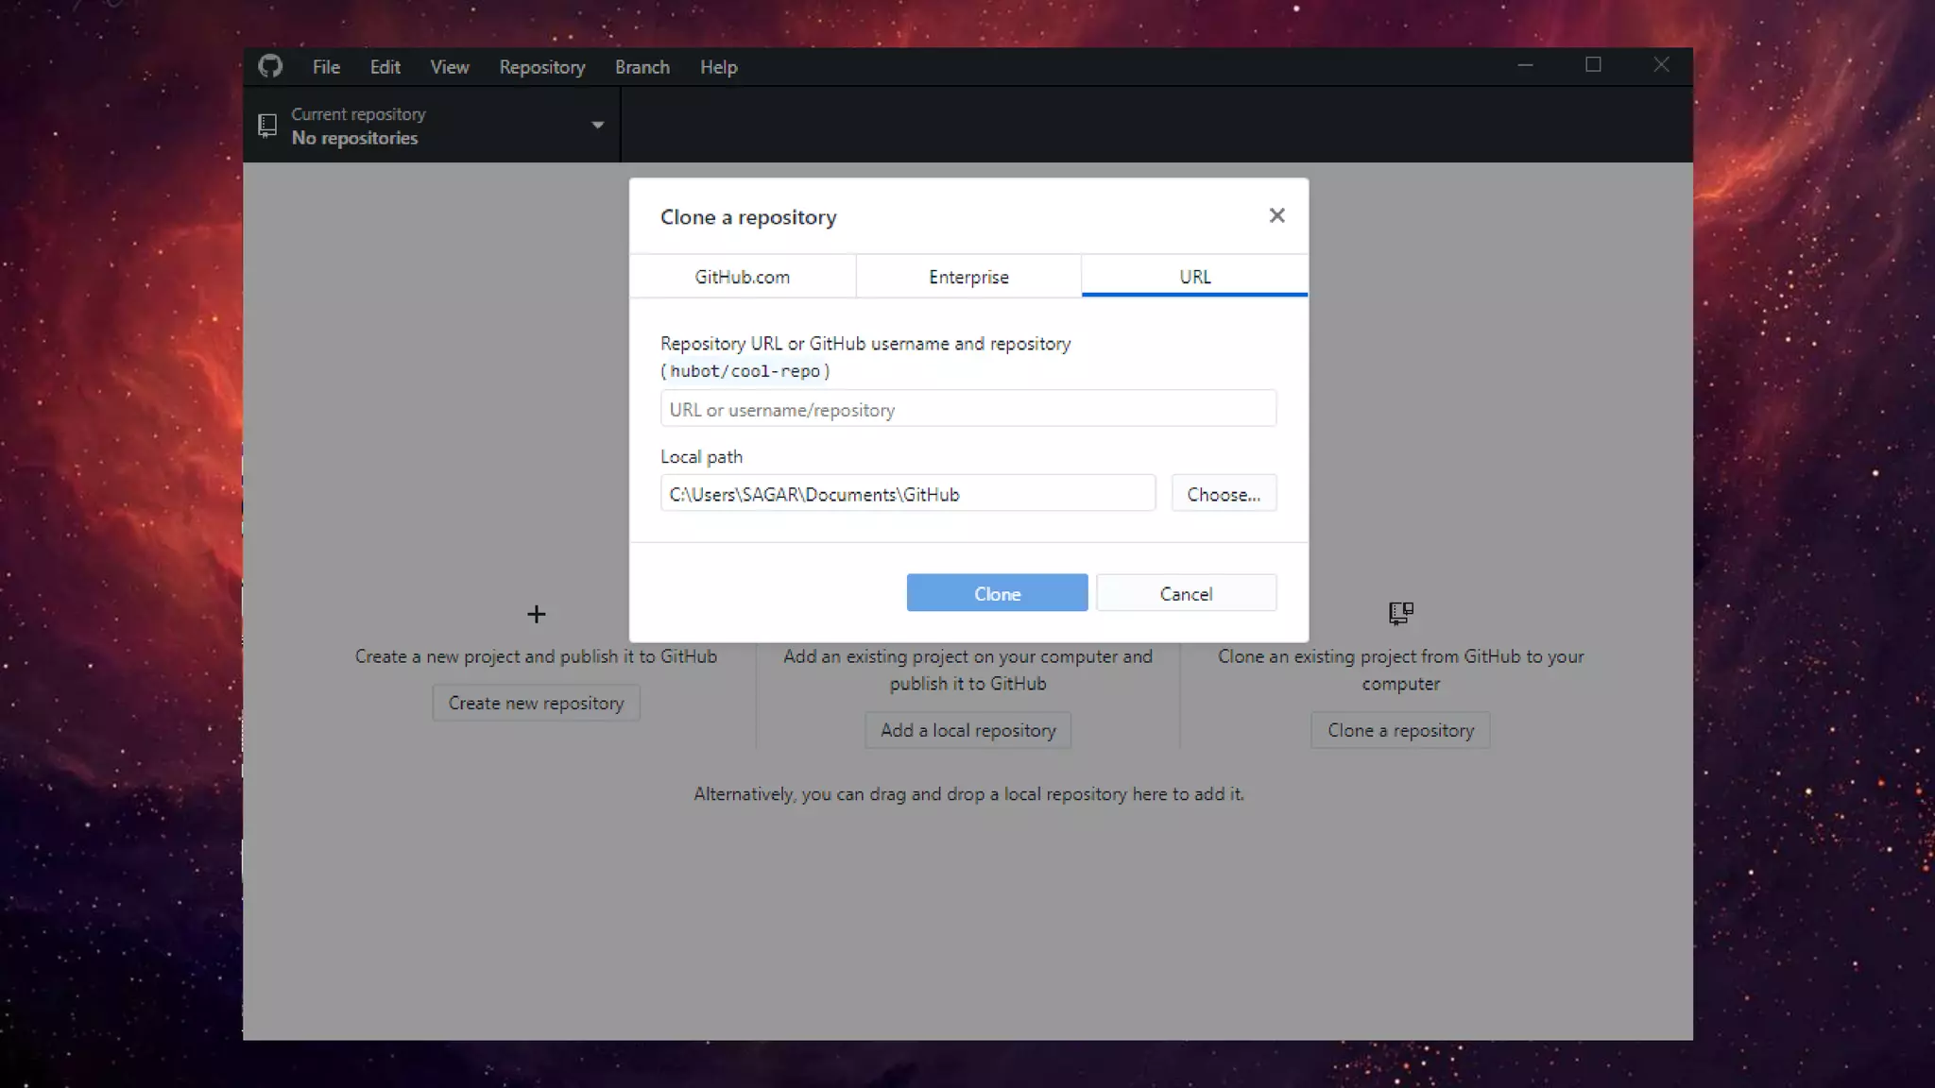Image resolution: width=1935 pixels, height=1088 pixels.
Task: Select the URL tab
Action: coord(1194,277)
